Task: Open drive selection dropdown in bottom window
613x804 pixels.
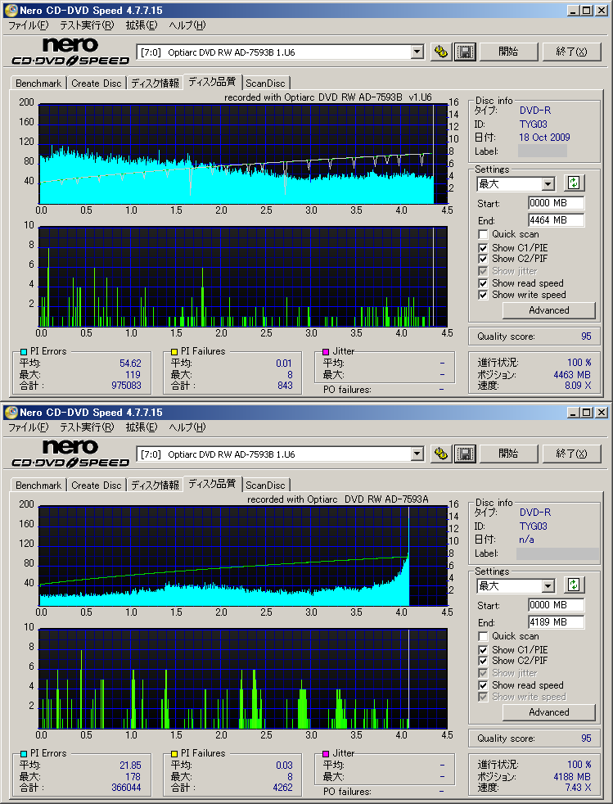Action: click(x=417, y=454)
